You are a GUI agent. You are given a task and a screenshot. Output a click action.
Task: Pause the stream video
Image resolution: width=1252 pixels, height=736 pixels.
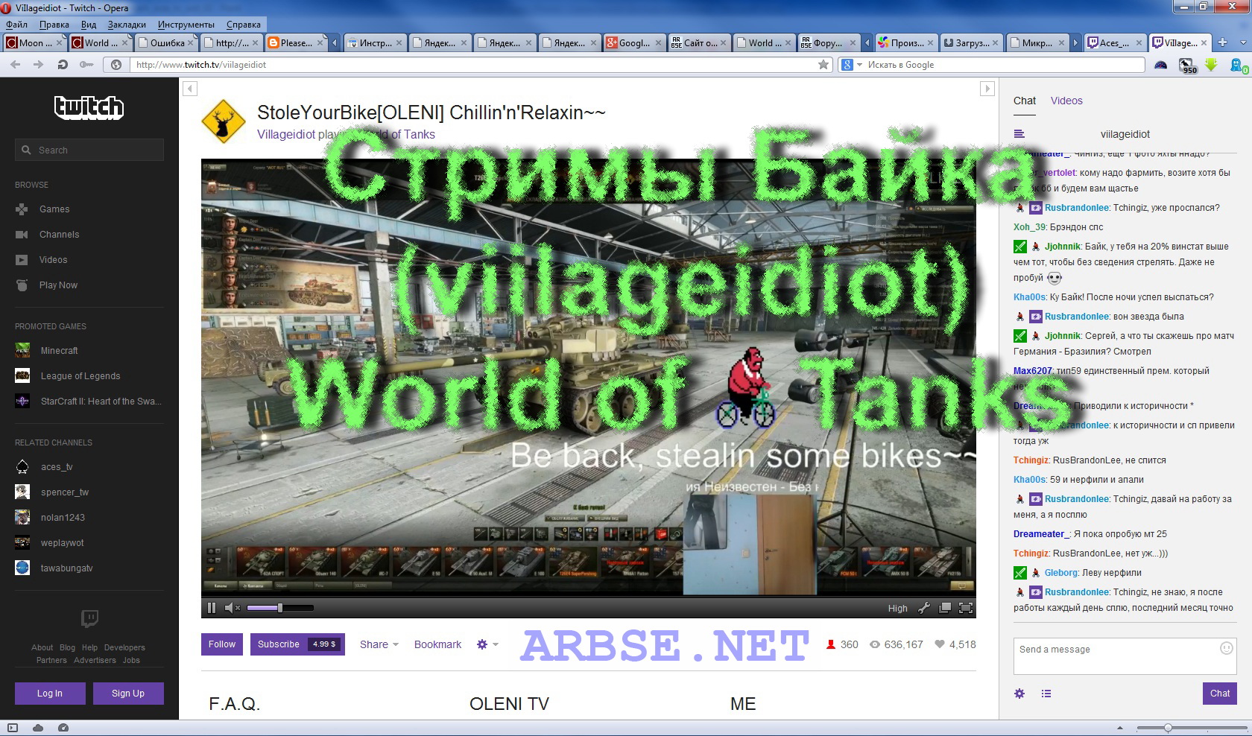pos(212,608)
